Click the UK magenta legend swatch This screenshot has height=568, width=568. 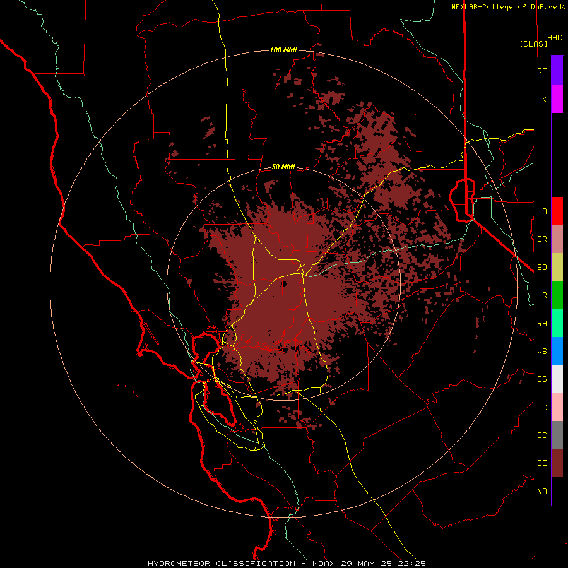[x=557, y=99]
